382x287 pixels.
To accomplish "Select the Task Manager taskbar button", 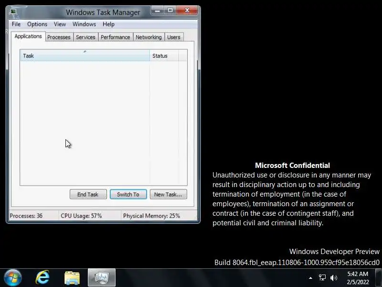I will [x=102, y=277].
